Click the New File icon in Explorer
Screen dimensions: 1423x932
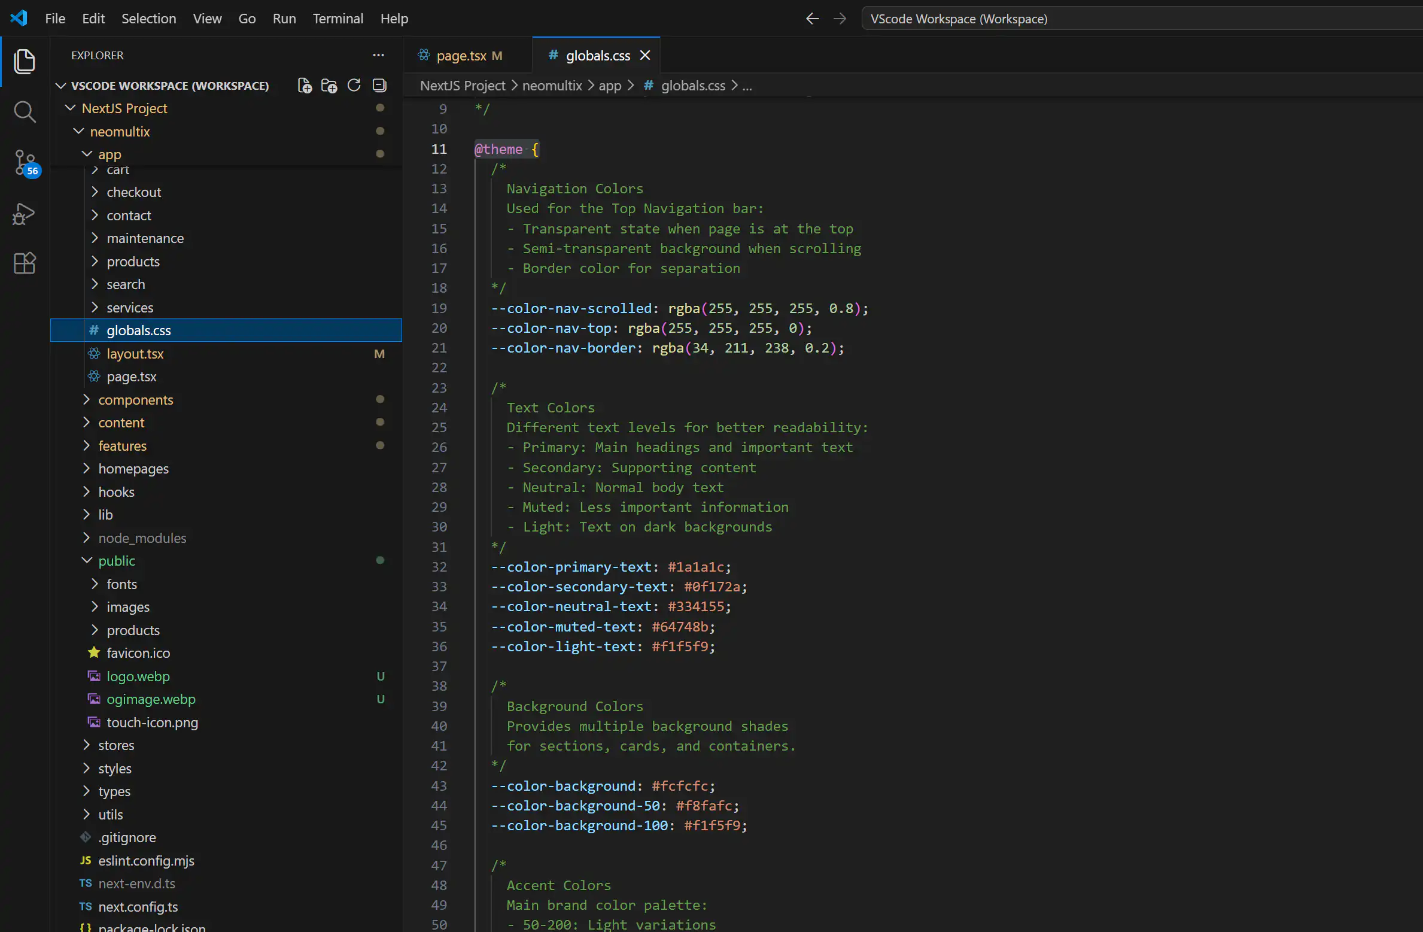coord(305,86)
